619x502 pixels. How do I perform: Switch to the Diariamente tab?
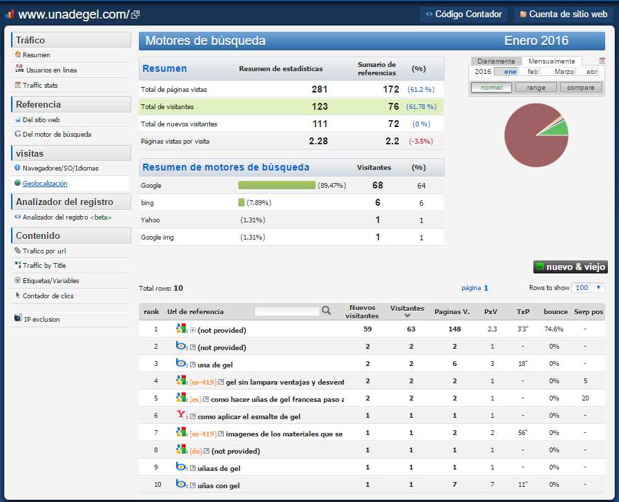click(496, 61)
